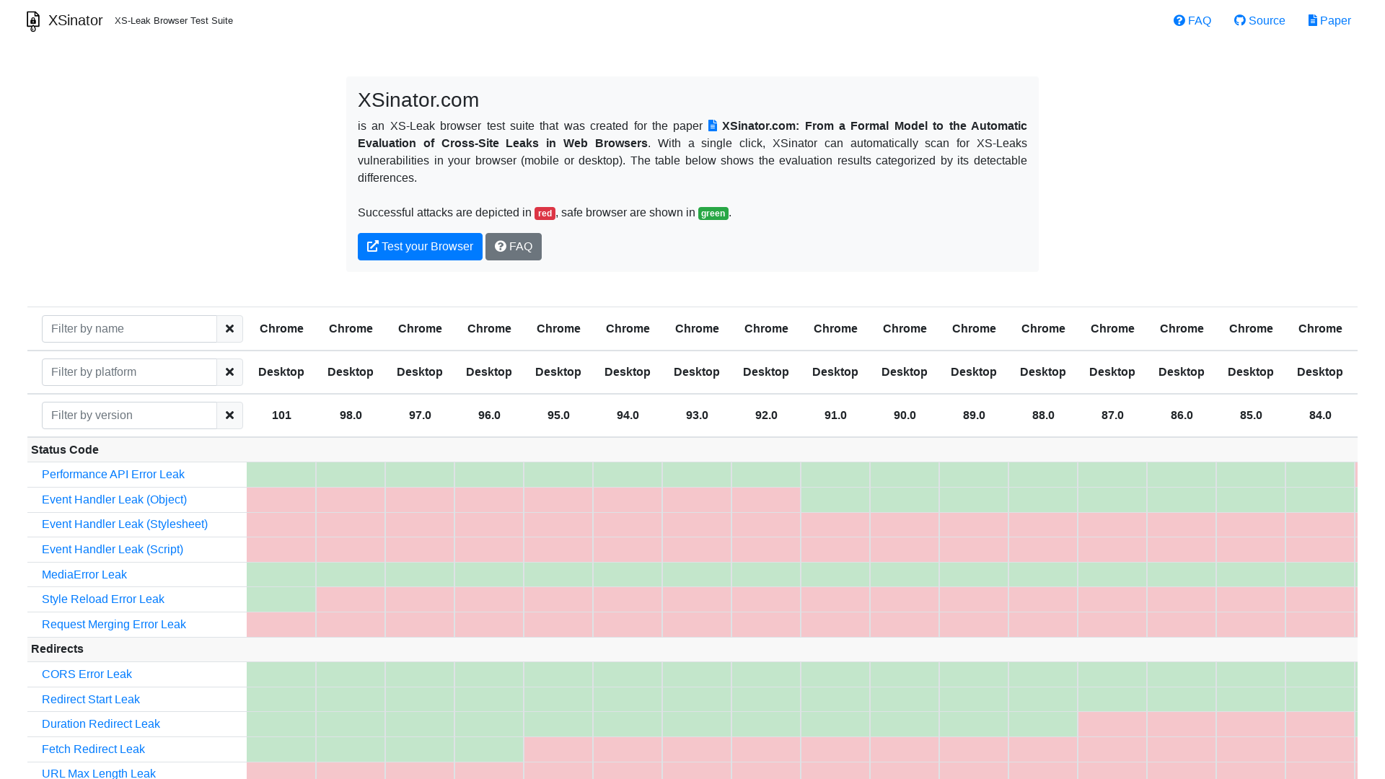Click the Filter by platform field
This screenshot has height=779, width=1385.
129,372
